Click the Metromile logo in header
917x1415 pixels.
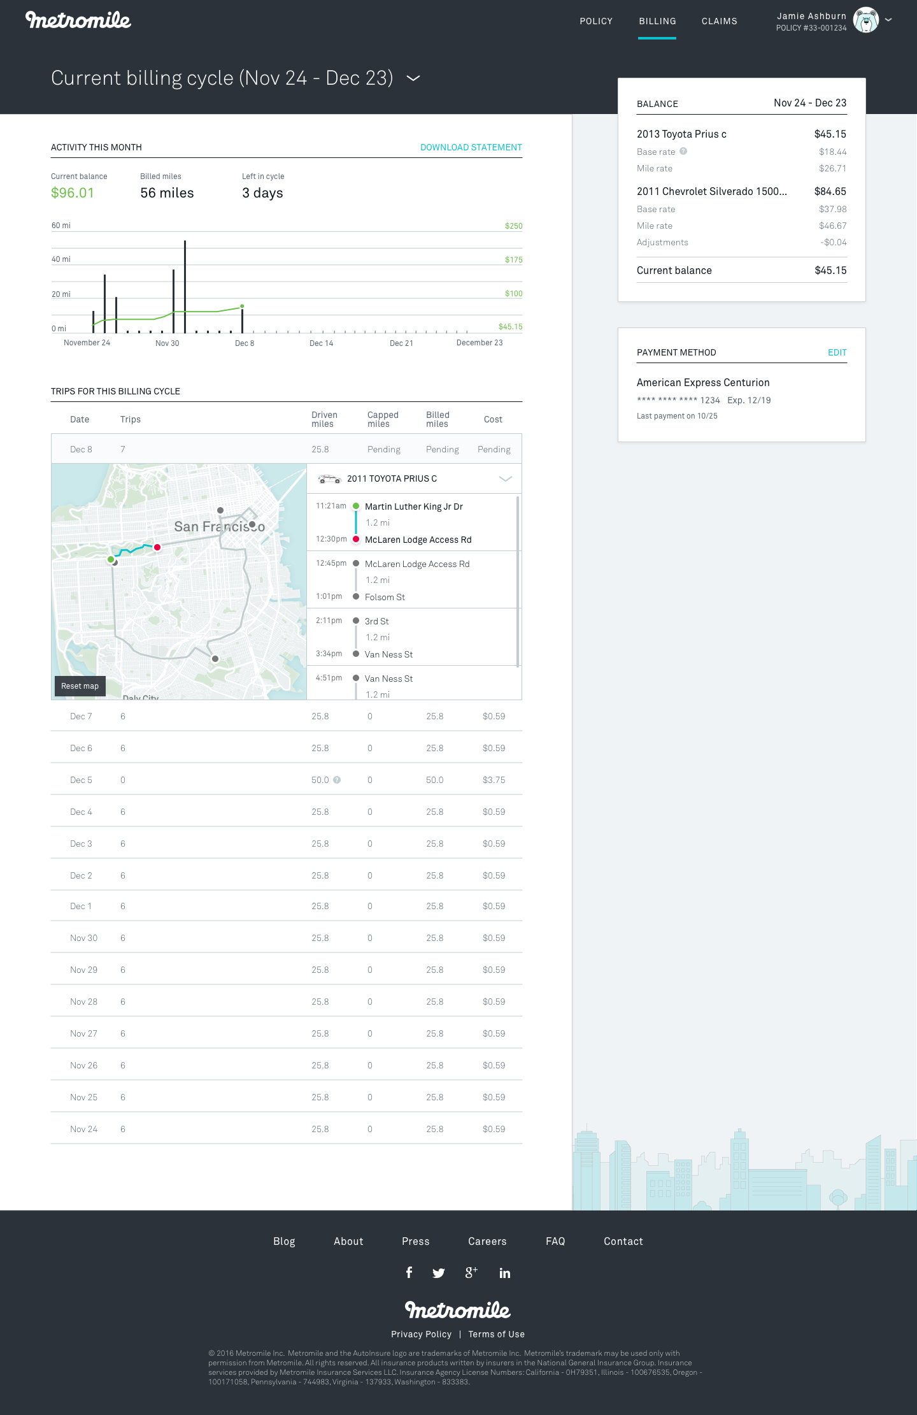pyautogui.click(x=78, y=20)
